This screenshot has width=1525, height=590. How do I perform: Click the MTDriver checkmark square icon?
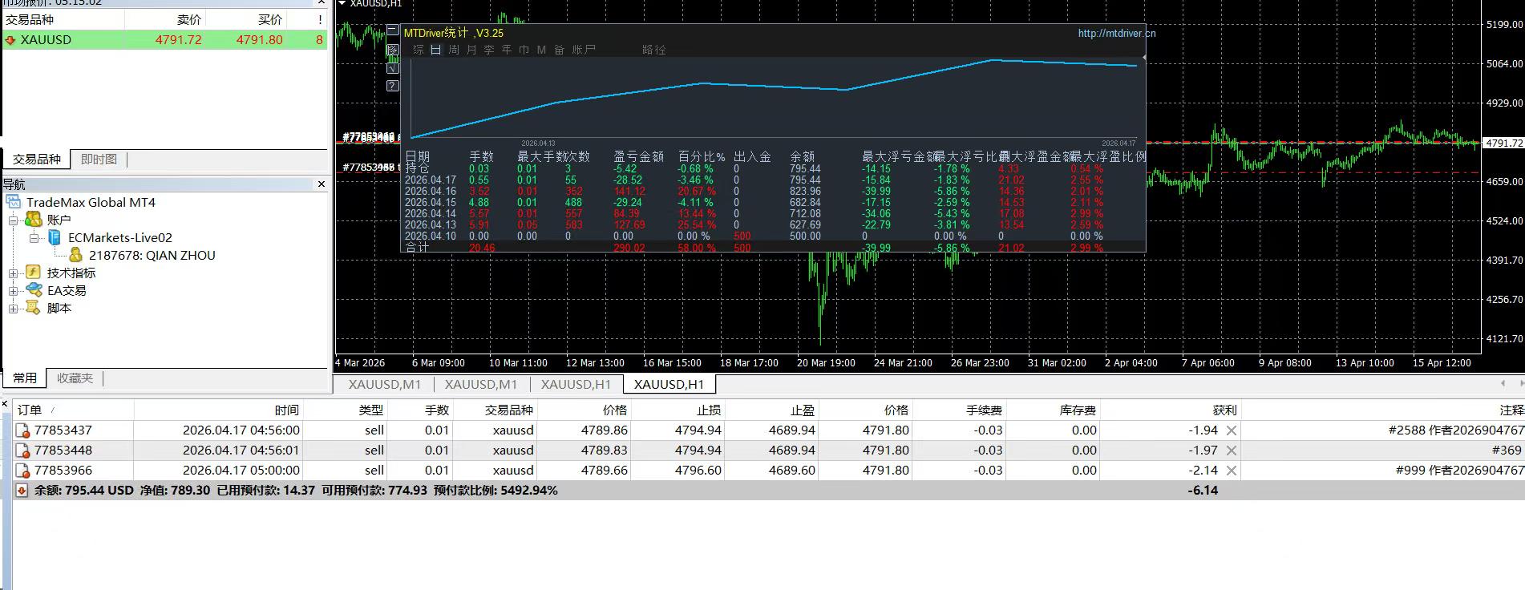tap(392, 68)
